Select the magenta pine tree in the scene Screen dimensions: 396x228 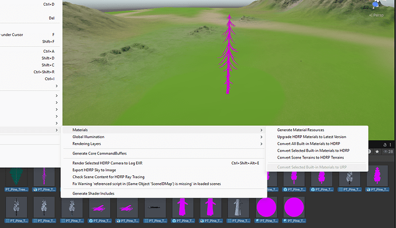[228, 54]
